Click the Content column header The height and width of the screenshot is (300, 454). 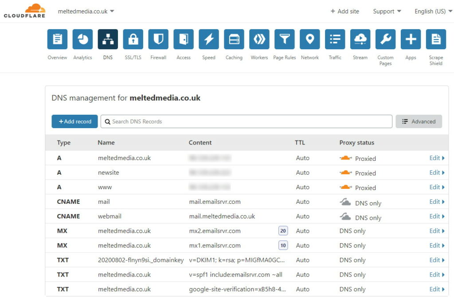tap(200, 143)
